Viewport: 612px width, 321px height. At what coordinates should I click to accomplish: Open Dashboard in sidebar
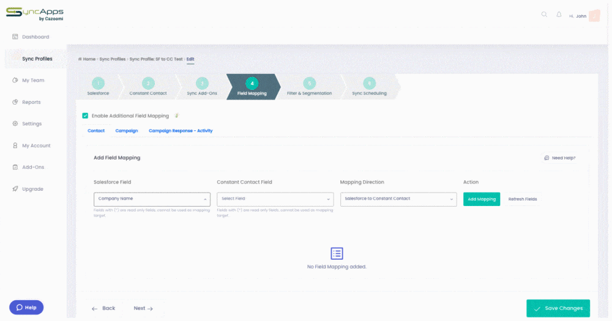(x=36, y=37)
